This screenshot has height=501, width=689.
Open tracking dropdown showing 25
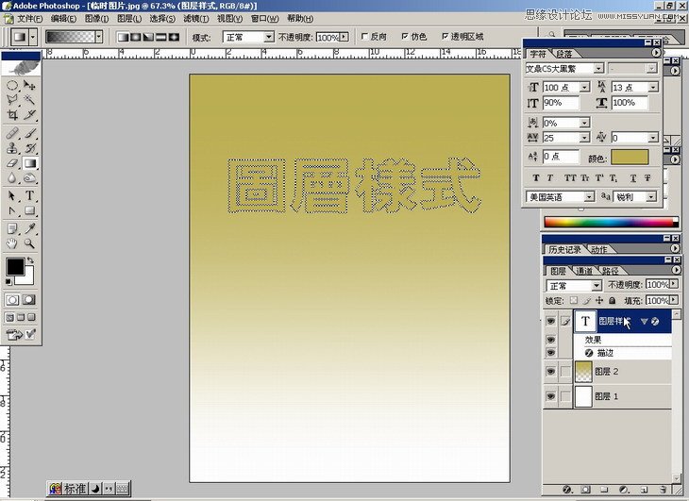584,138
